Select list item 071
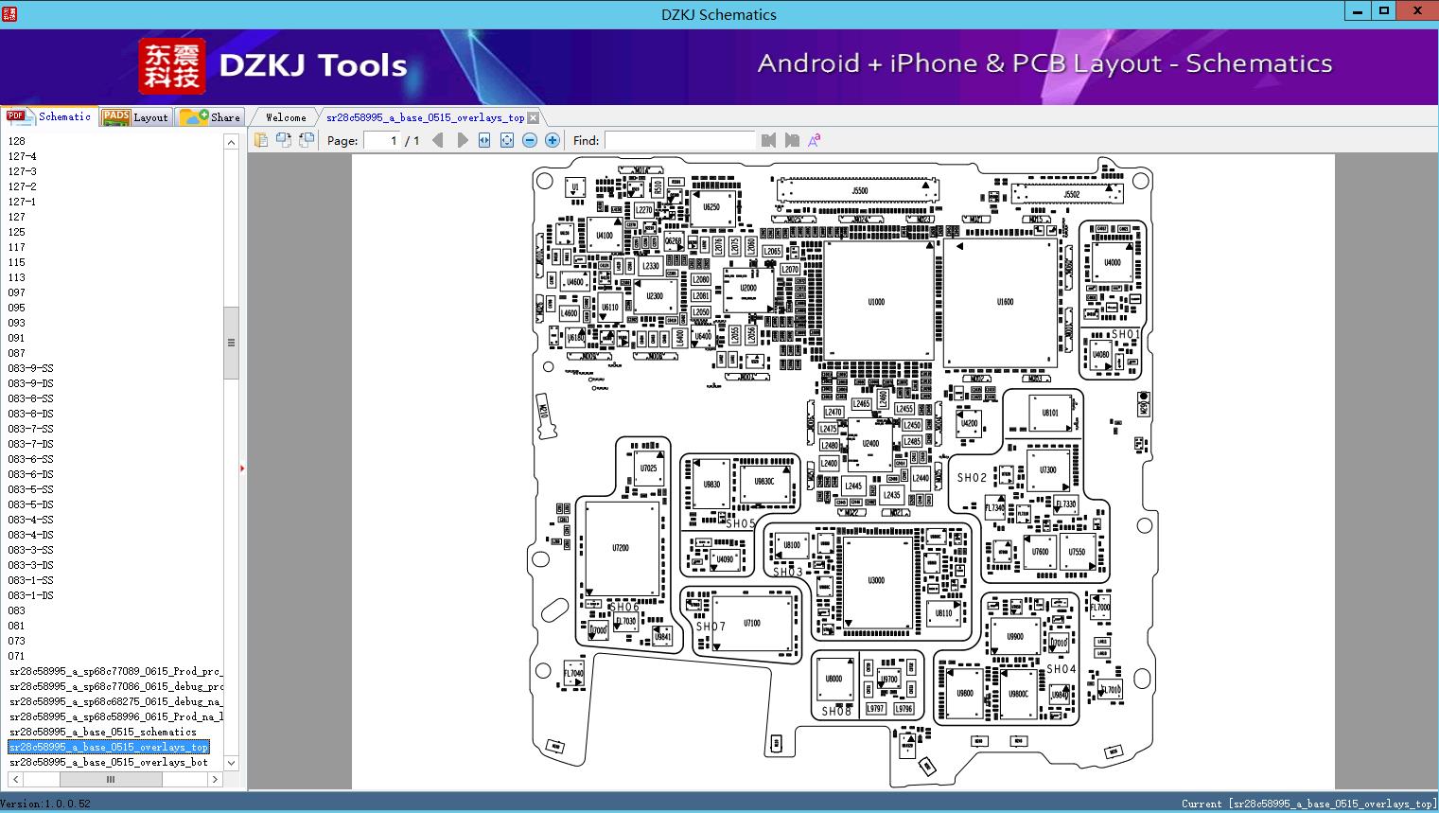The image size is (1439, 813). [17, 656]
